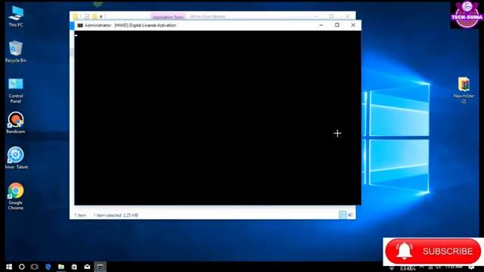Open the Windows Start menu

(x=9, y=267)
